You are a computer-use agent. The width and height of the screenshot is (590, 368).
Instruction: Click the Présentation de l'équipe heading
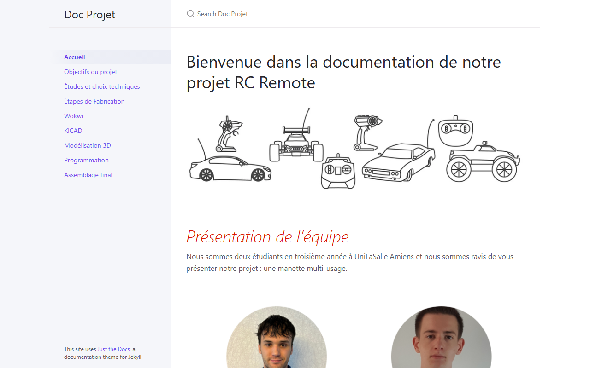[x=267, y=236]
